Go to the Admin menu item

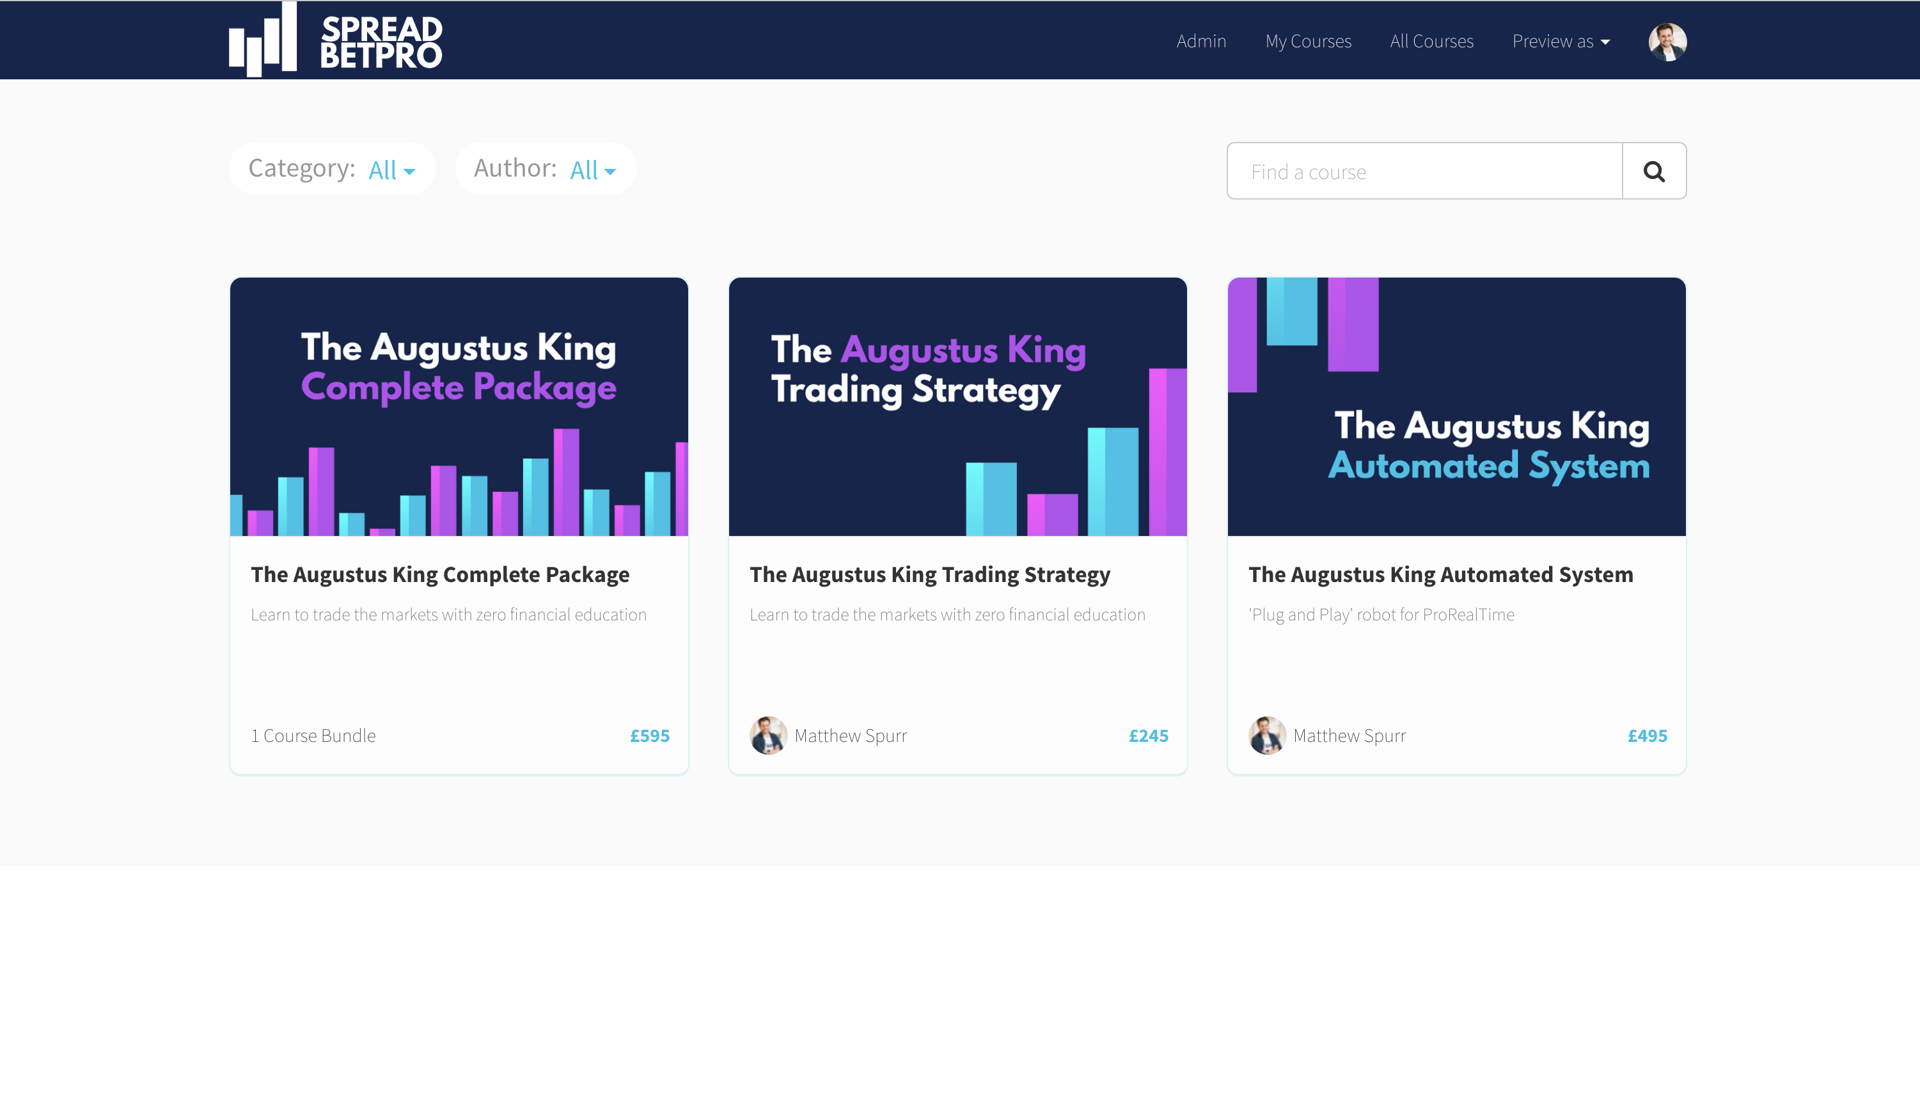1200,42
